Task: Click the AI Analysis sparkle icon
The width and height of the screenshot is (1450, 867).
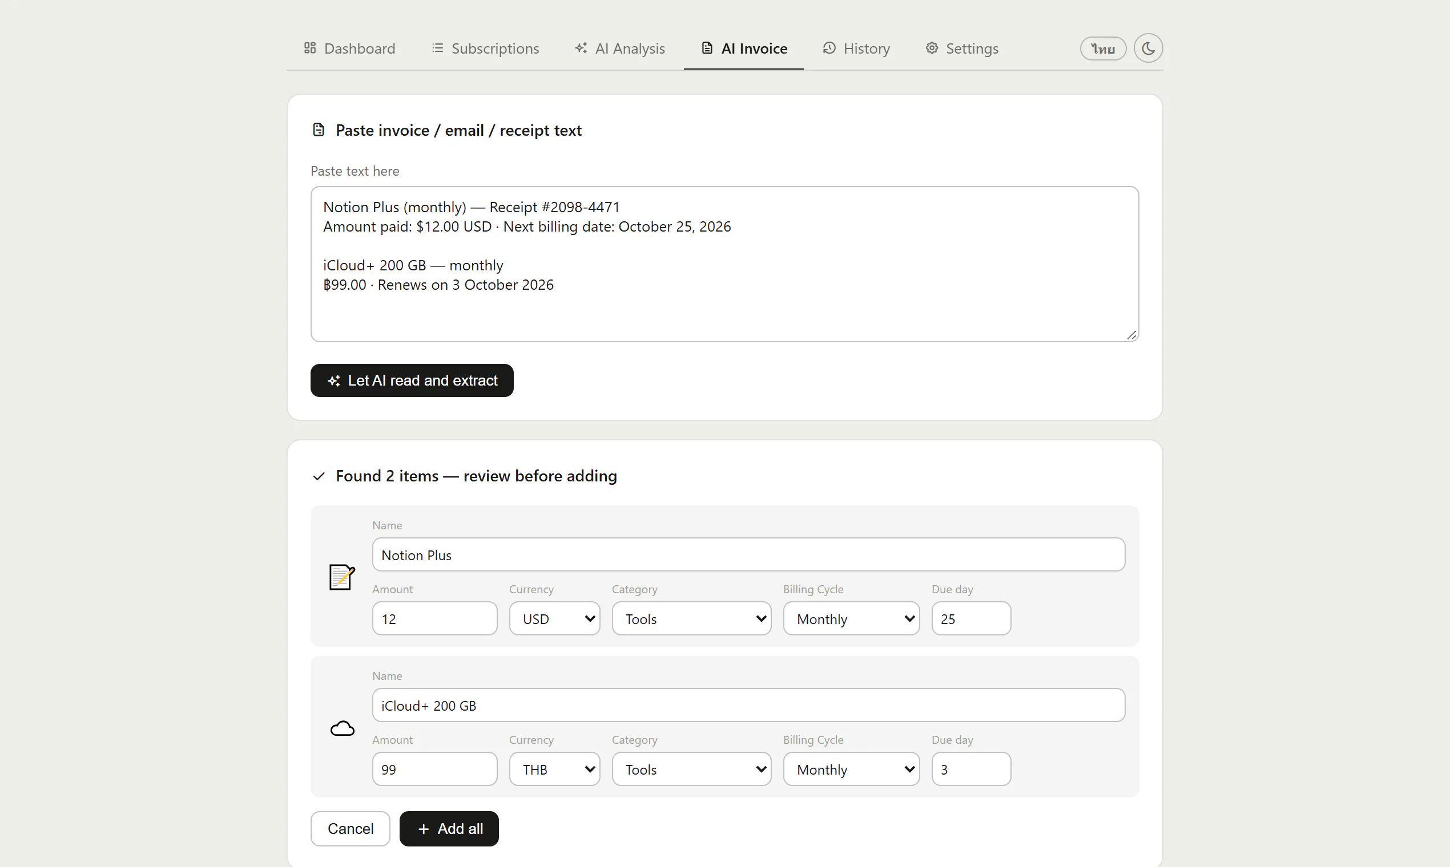Action: [x=581, y=48]
